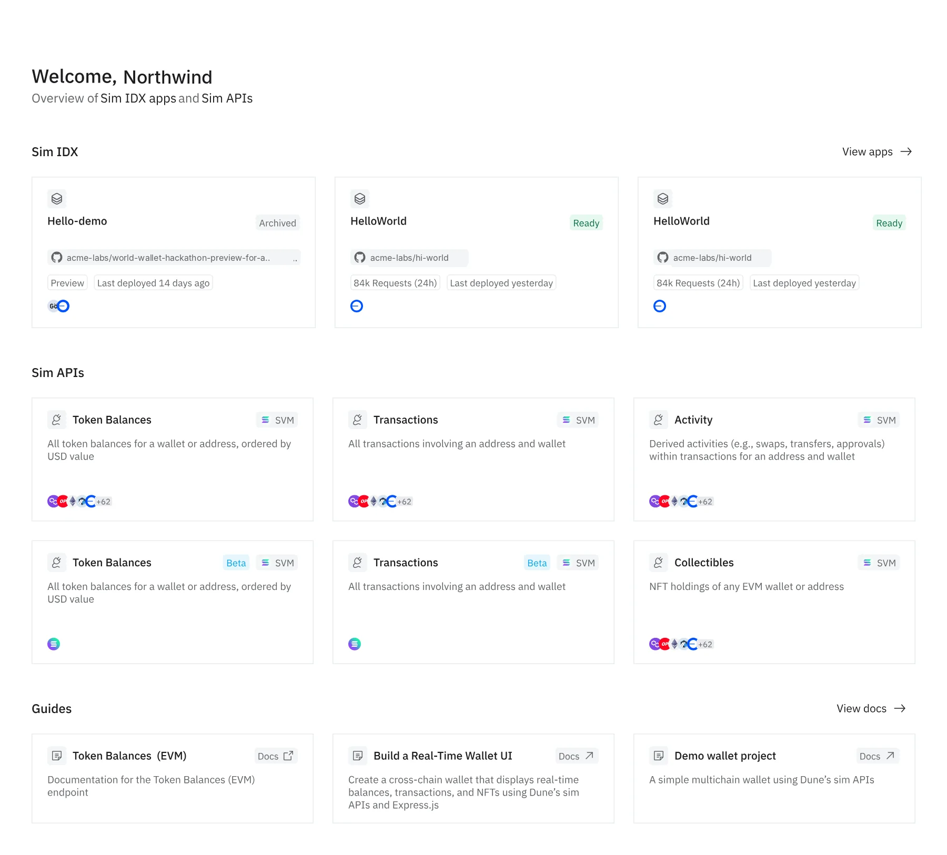Click the Preview tag on Hello-demo card
Image resolution: width=947 pixels, height=855 pixels.
(67, 283)
